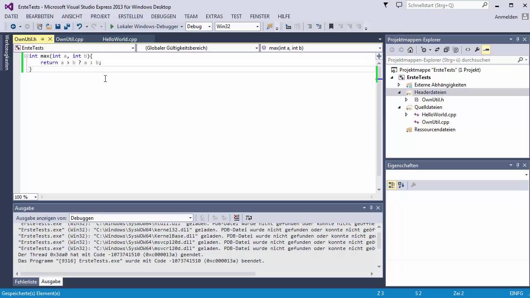530x298 pixels.
Task: Click the view code brackets icon
Action: (468, 50)
